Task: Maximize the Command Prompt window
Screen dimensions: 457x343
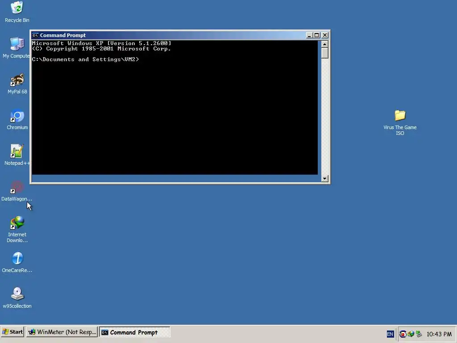Action: click(x=317, y=35)
